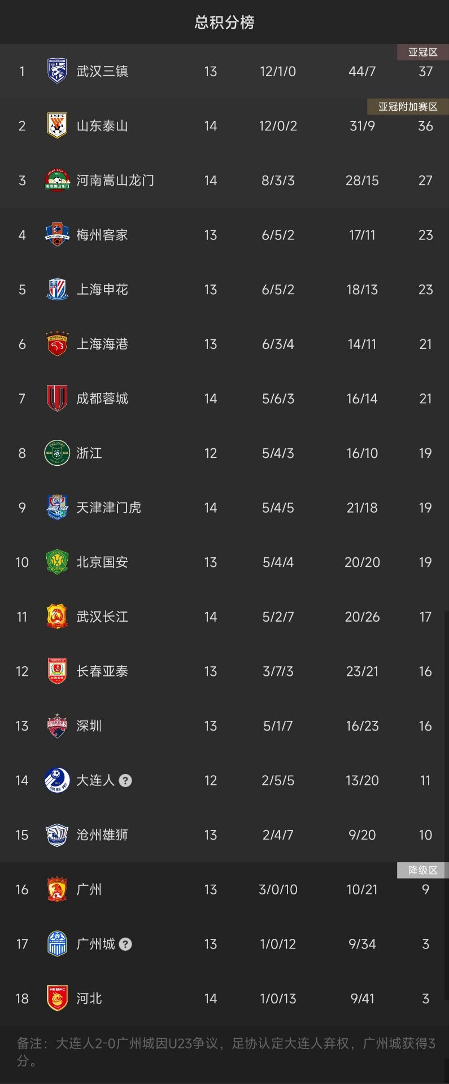Open 北京国安 team page link
449x1084 pixels.
[102, 562]
